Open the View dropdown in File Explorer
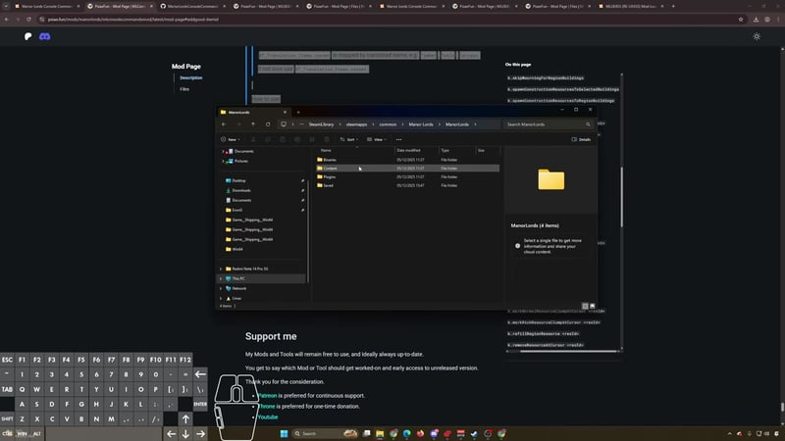The width and height of the screenshot is (785, 441). coord(377,139)
